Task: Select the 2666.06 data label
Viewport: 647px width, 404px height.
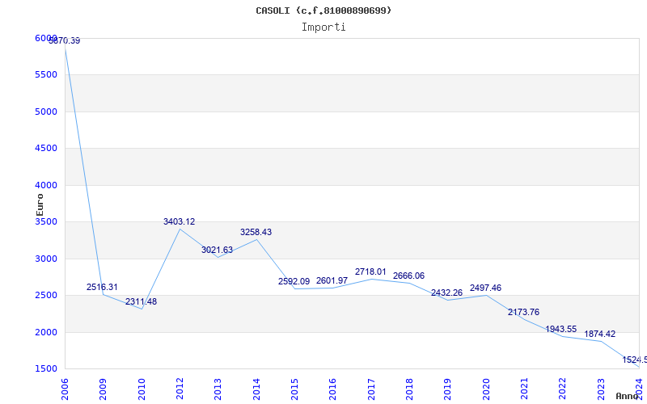Action: coord(408,276)
